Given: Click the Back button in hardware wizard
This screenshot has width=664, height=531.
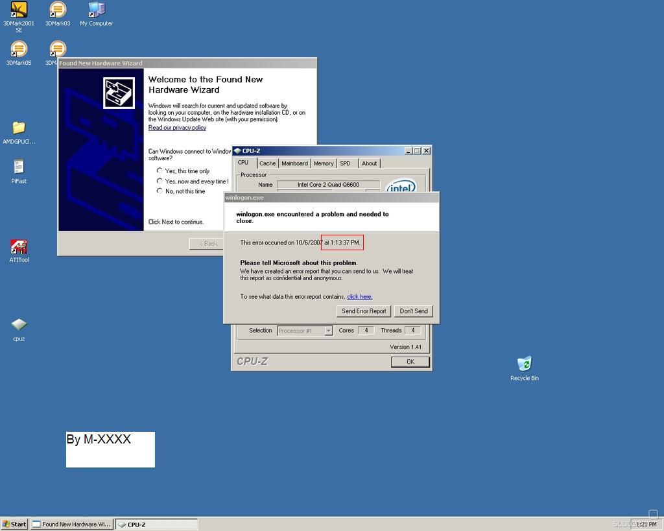Looking at the screenshot, I should tap(207, 244).
